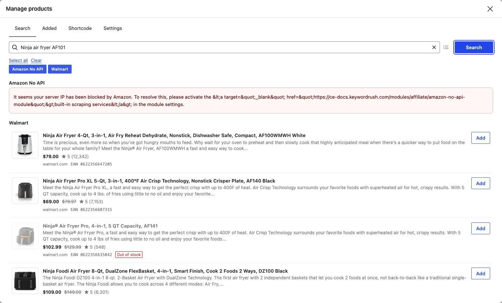Toggle the Amazon No API module filter button
This screenshot has width=502, height=303.
tap(28, 69)
